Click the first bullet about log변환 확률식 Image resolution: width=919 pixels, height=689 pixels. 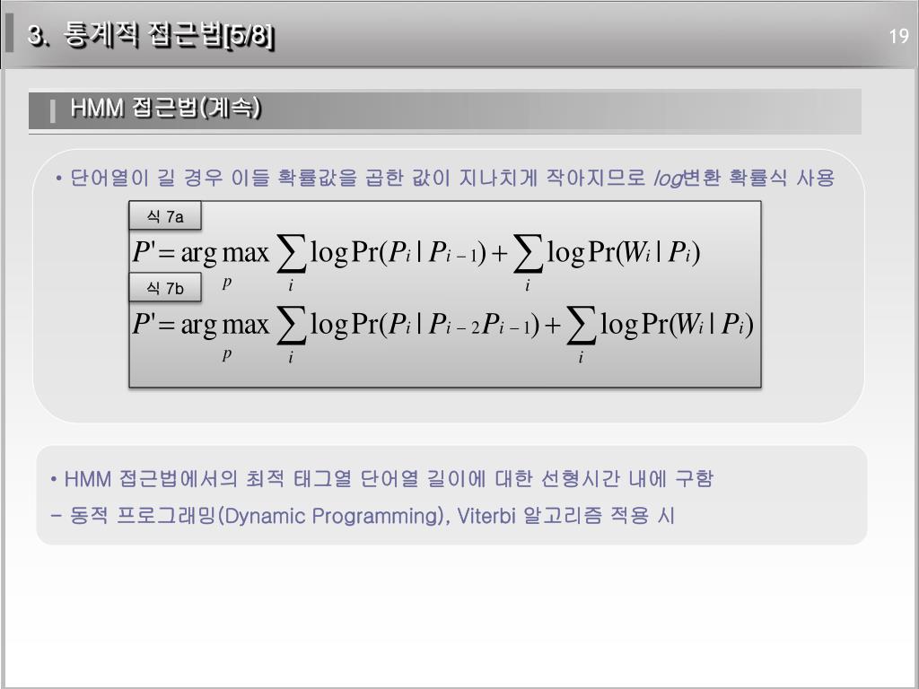[x=445, y=177]
